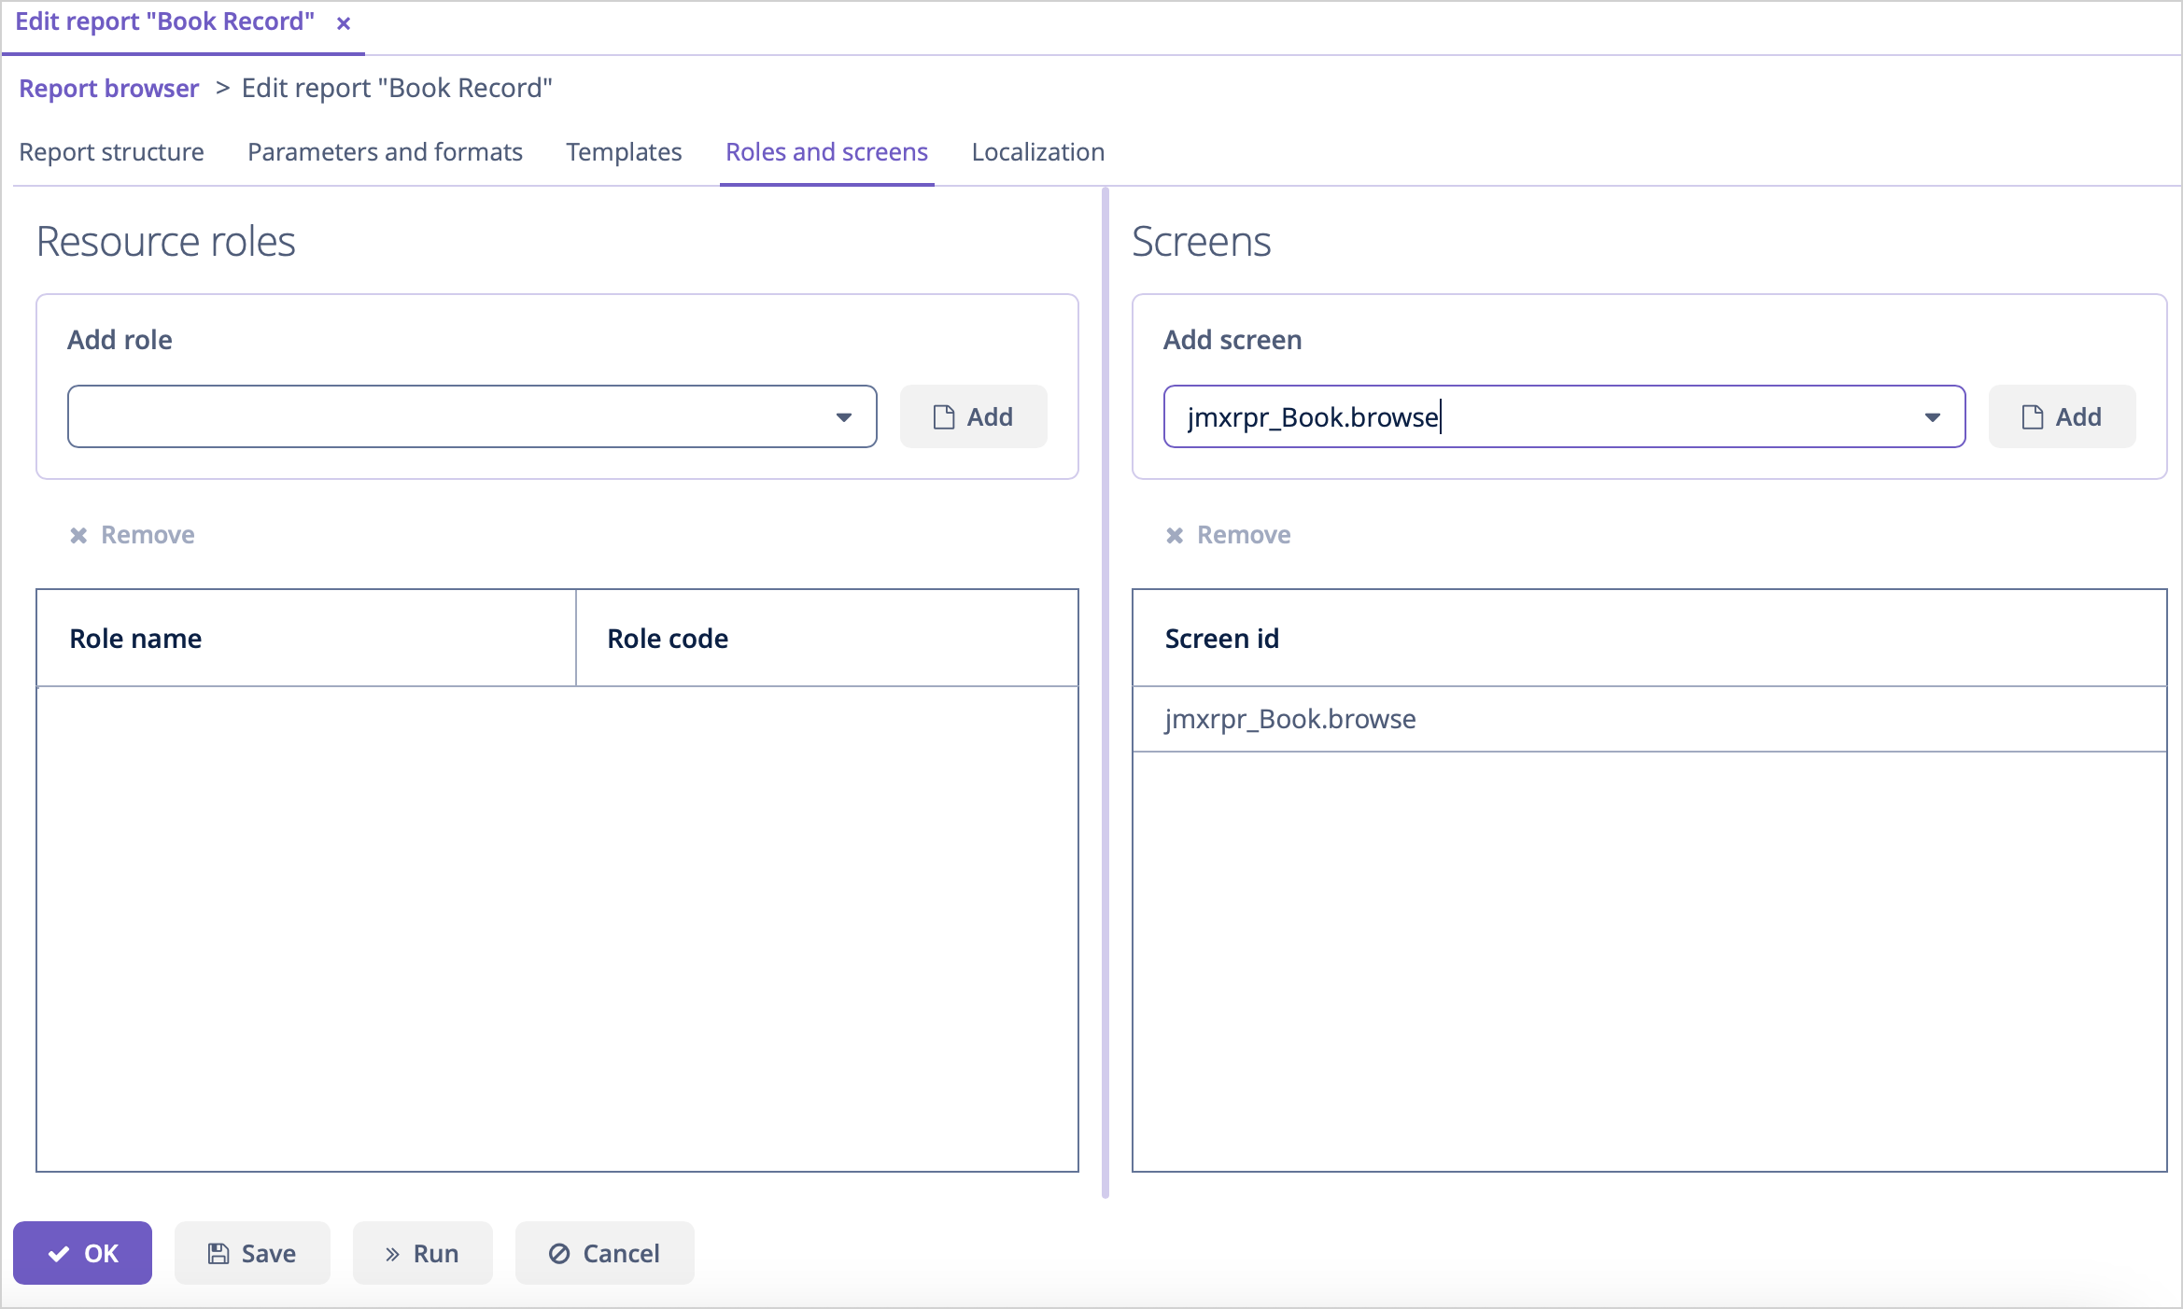Click the Add screen document icon
Viewport: 2183px width, 1309px height.
pos(2029,416)
